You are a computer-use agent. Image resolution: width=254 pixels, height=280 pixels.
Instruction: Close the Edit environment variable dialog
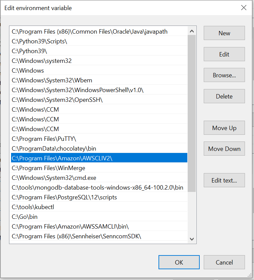click(x=244, y=8)
